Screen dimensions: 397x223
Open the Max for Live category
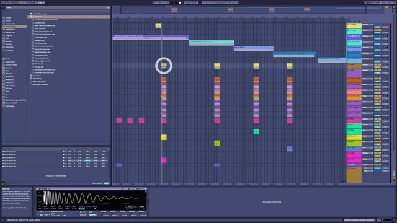point(10,32)
